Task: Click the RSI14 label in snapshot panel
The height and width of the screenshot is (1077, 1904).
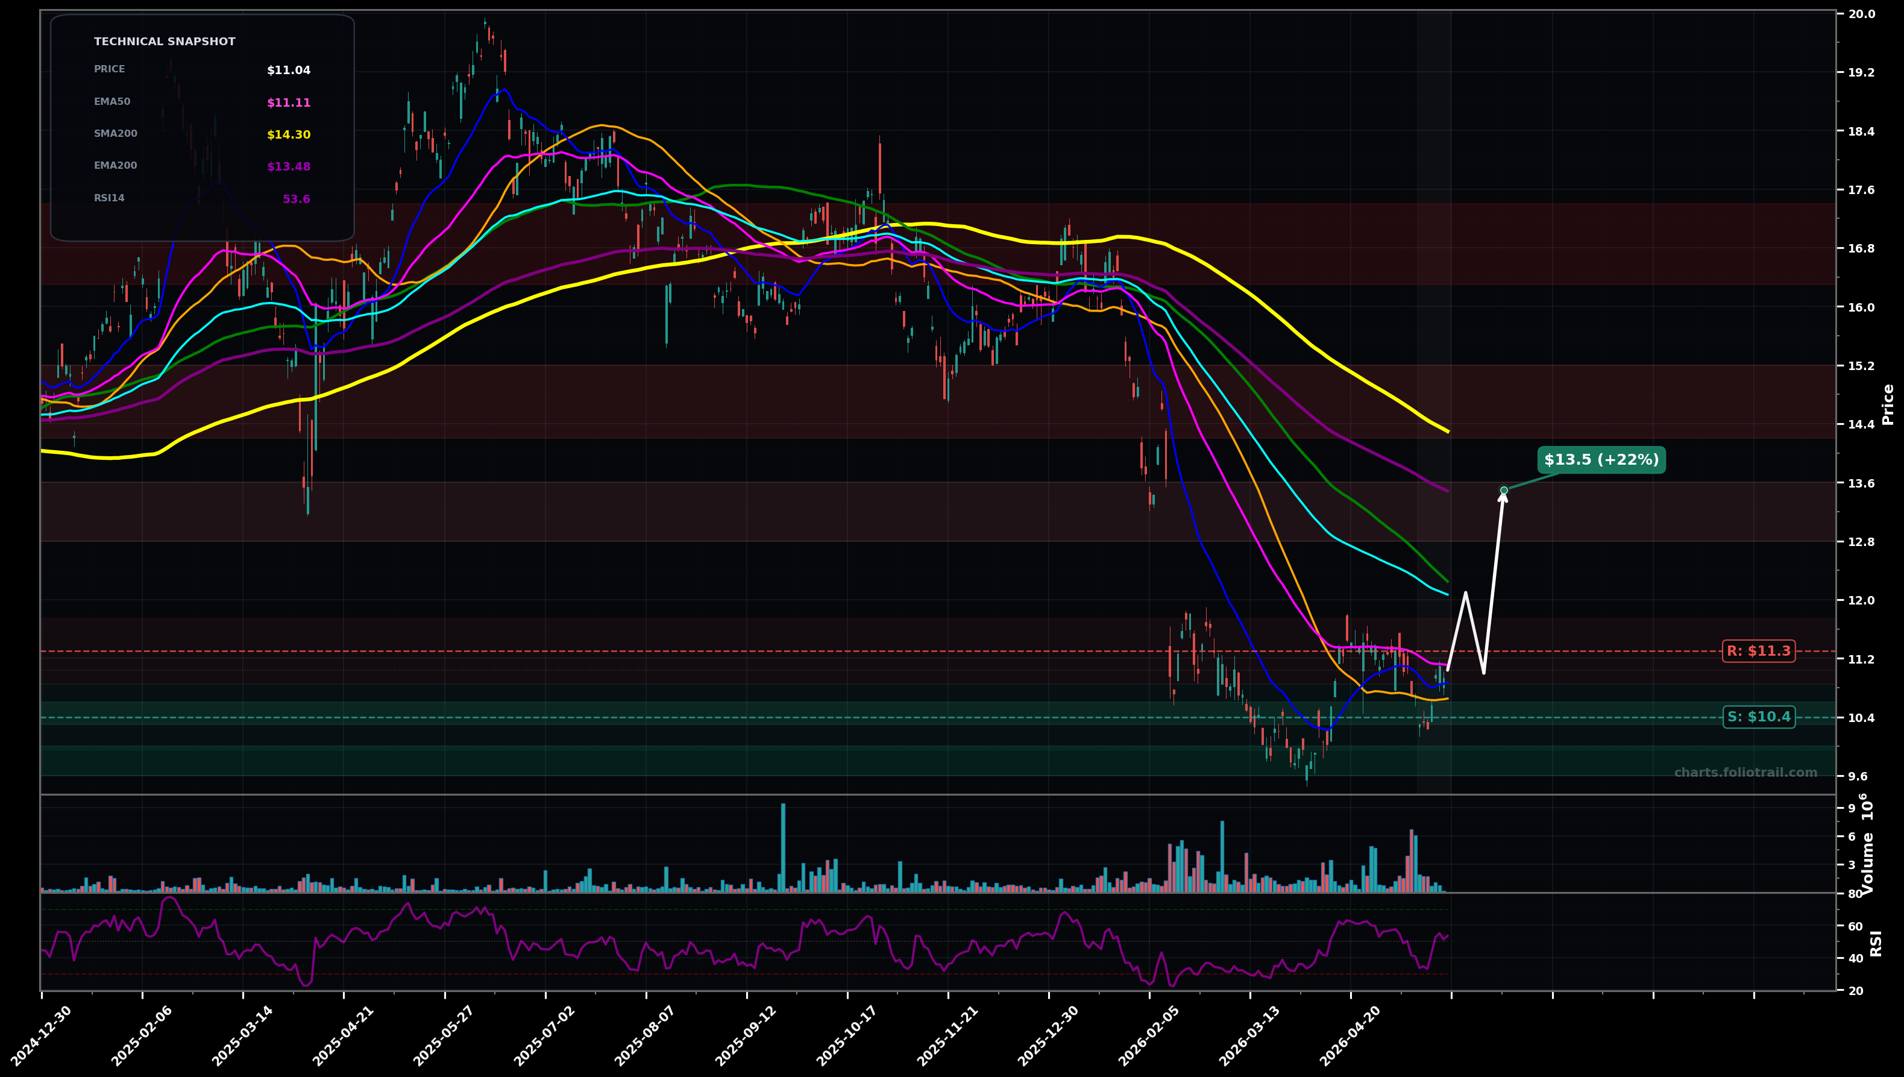Action: (x=108, y=198)
